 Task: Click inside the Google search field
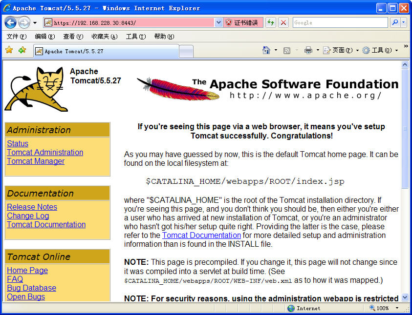click(x=340, y=22)
